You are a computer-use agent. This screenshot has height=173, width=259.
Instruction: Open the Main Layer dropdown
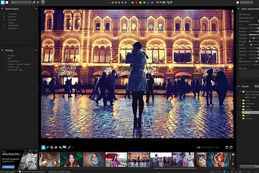(x=247, y=3)
